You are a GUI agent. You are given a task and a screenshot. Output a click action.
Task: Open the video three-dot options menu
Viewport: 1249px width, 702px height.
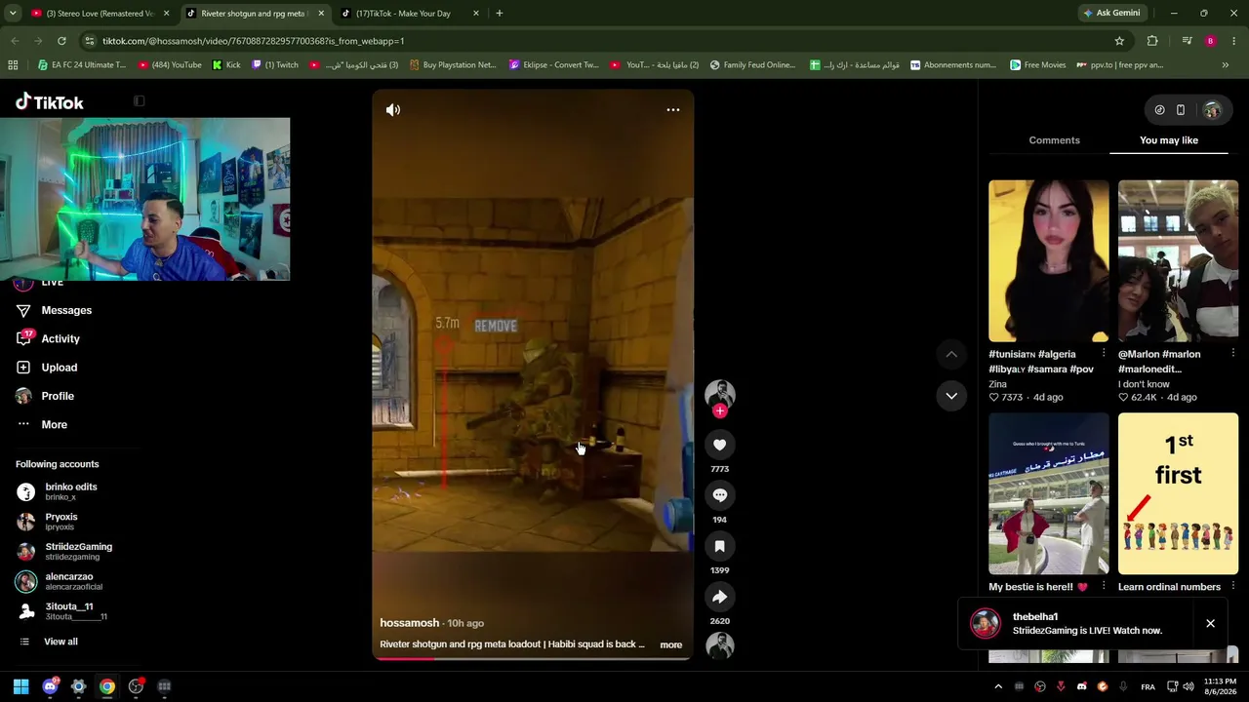[x=673, y=110]
